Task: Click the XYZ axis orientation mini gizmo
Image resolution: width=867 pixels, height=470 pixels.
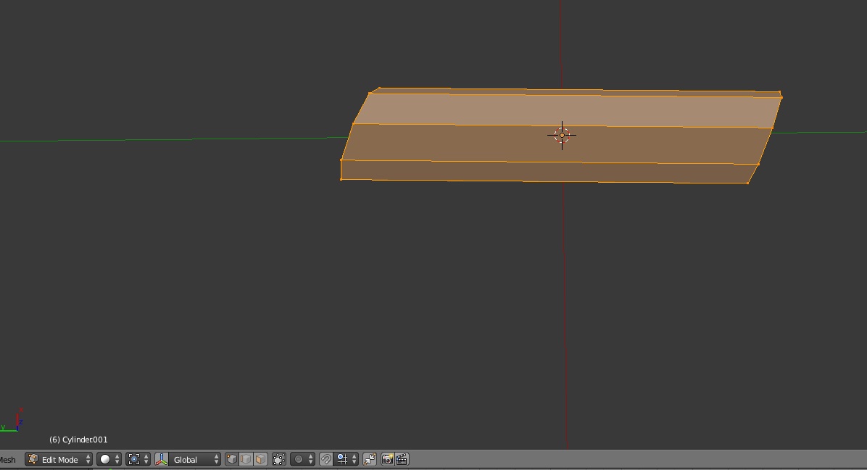Action: (x=12, y=420)
